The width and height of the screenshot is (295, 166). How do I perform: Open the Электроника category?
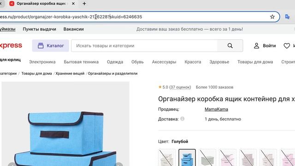42,62
